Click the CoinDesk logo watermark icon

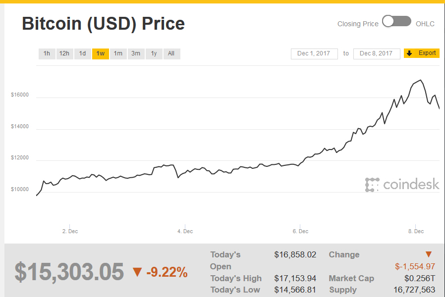[x=372, y=185]
